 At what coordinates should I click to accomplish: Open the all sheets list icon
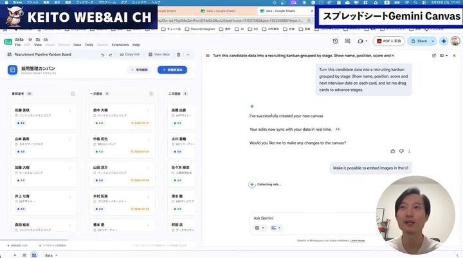pyautogui.click(x=24, y=255)
